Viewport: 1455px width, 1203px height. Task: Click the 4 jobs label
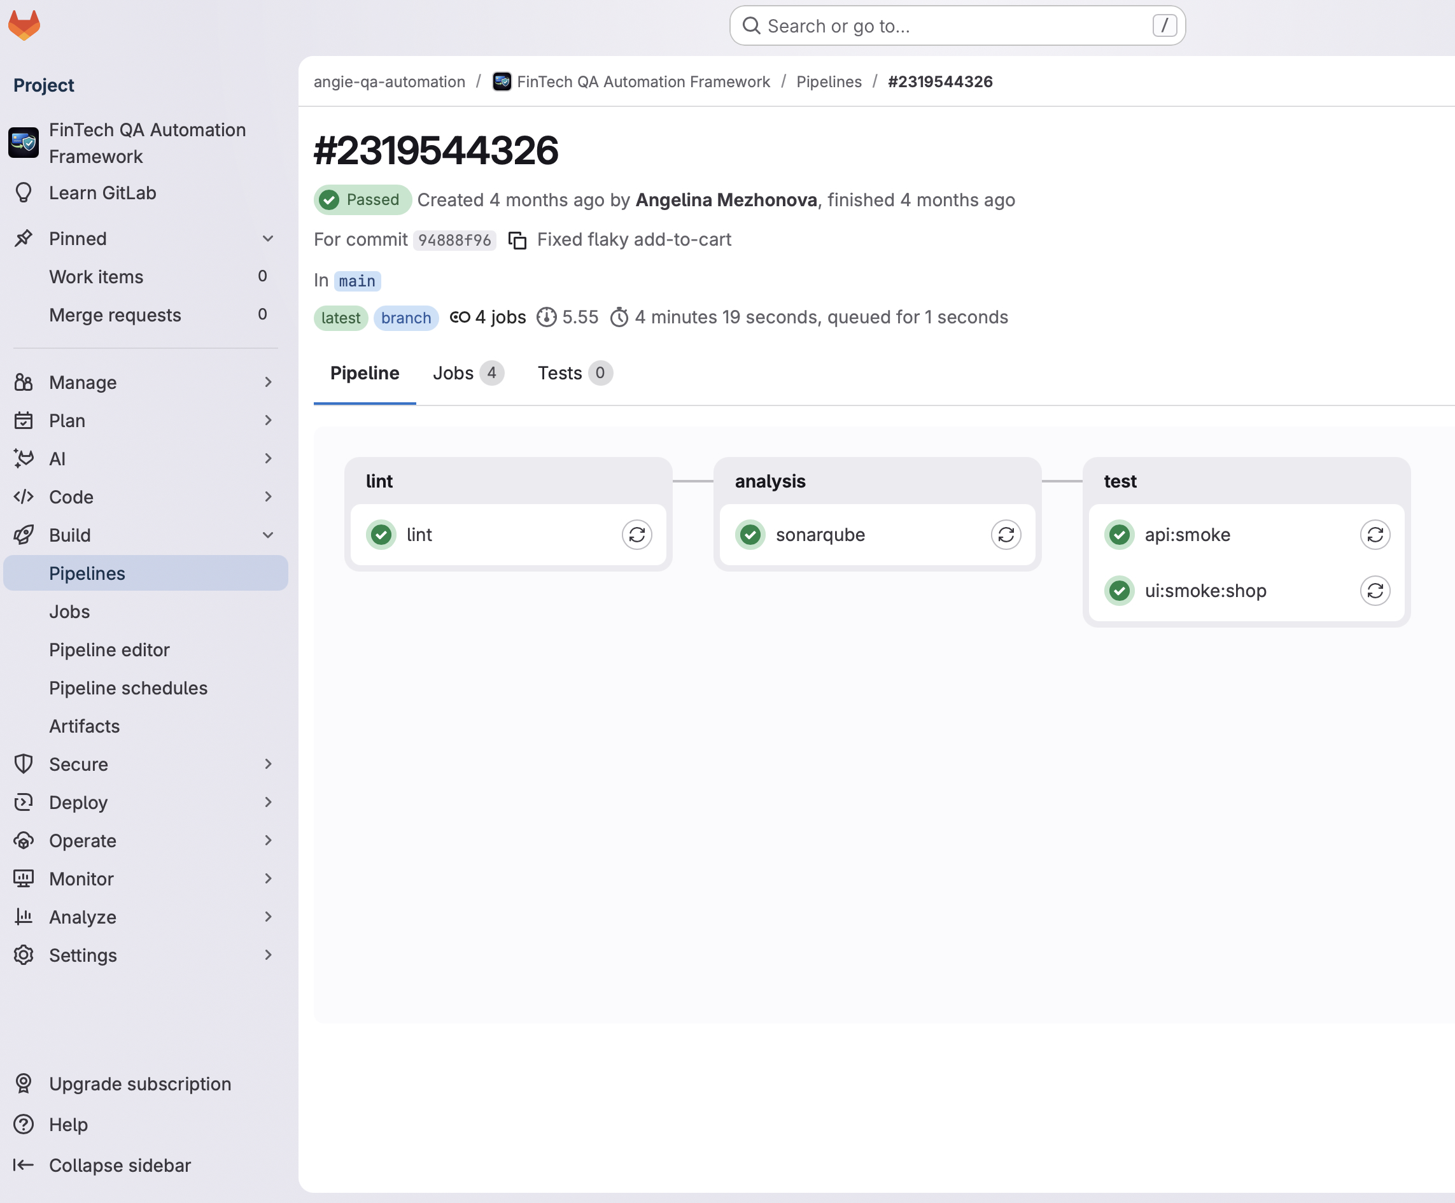click(488, 318)
